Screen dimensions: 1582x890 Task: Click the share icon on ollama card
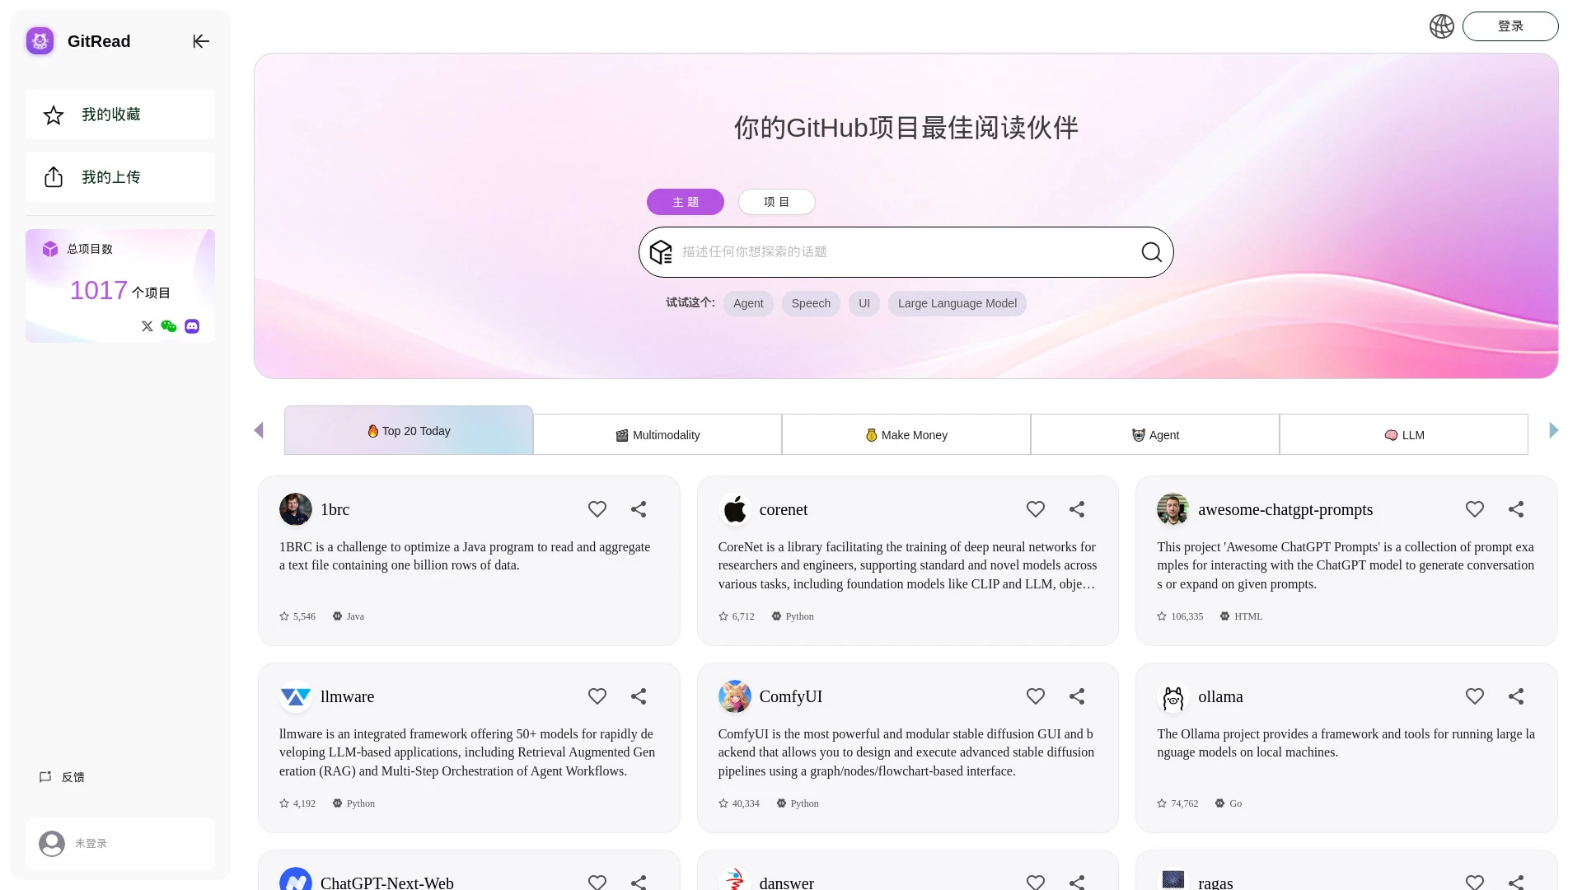pos(1516,696)
